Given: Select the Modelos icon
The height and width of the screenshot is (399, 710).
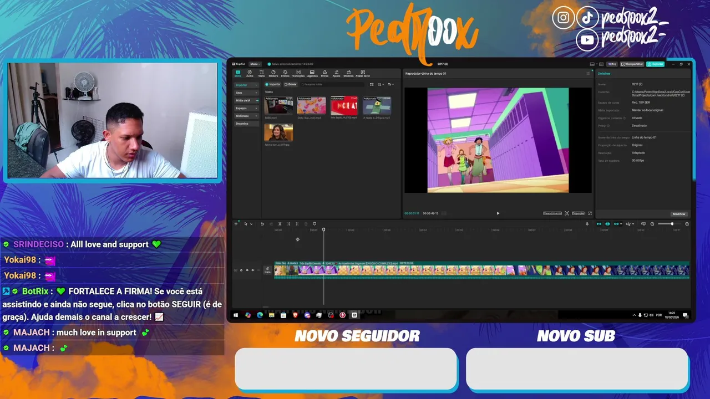Looking at the screenshot, I should [348, 73].
